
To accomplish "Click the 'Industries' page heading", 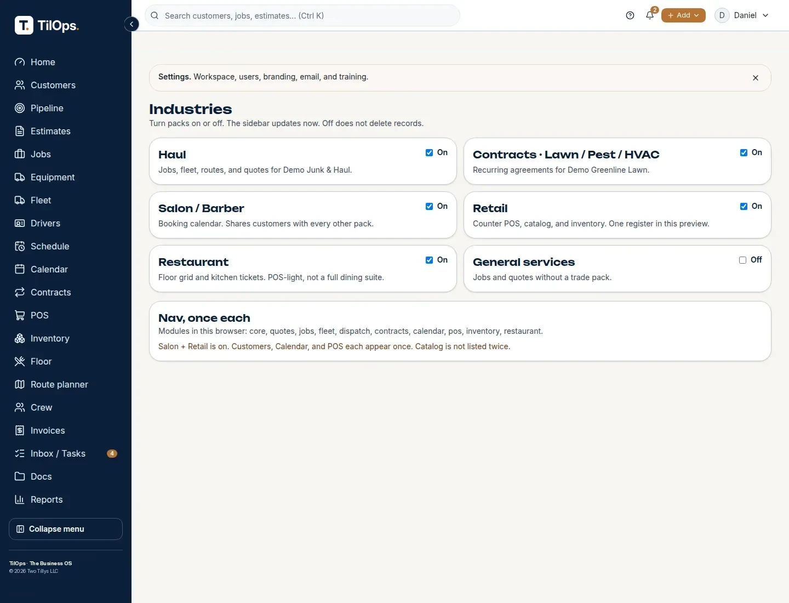I will 191,109.
